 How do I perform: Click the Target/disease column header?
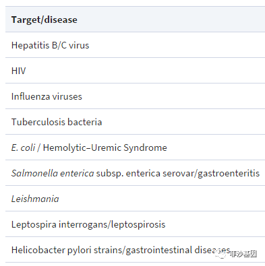[45, 20]
